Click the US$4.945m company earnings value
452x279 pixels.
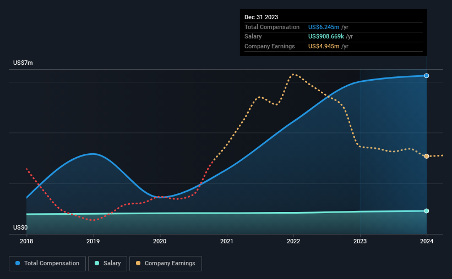click(324, 46)
